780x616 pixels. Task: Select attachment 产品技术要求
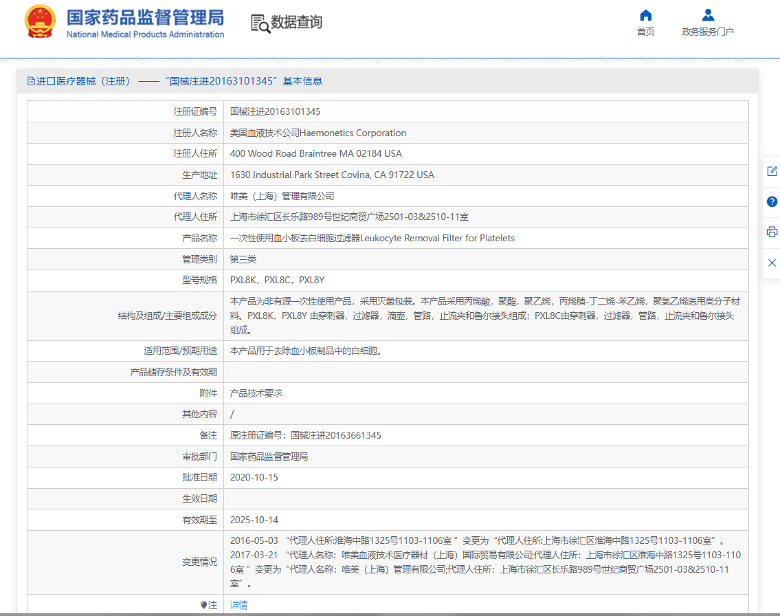pyautogui.click(x=256, y=393)
